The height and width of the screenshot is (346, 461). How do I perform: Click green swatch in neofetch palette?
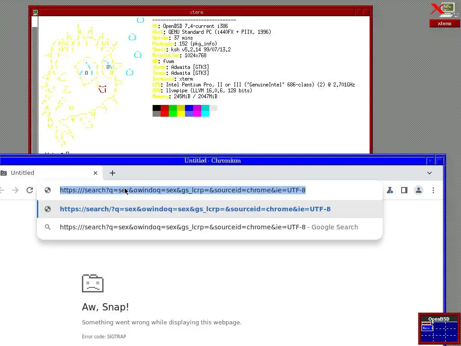tap(172, 111)
